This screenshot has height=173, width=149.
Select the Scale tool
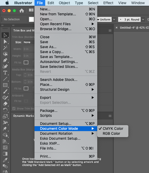(x=5, y=116)
